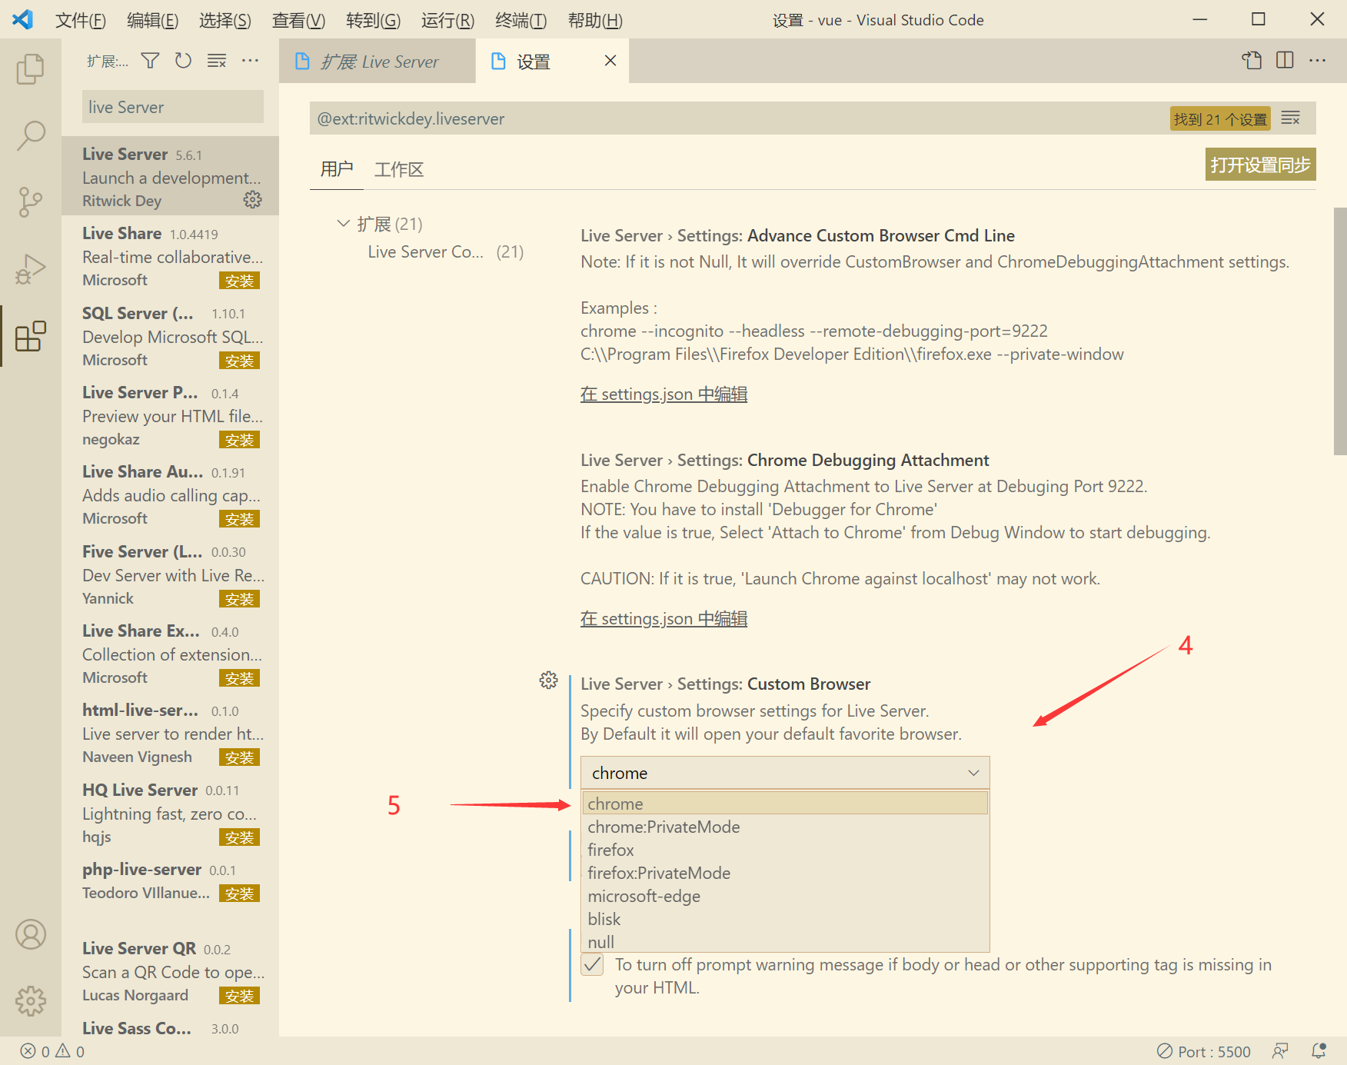Switch to the 工作区 settings tab
The height and width of the screenshot is (1065, 1347).
398,169
